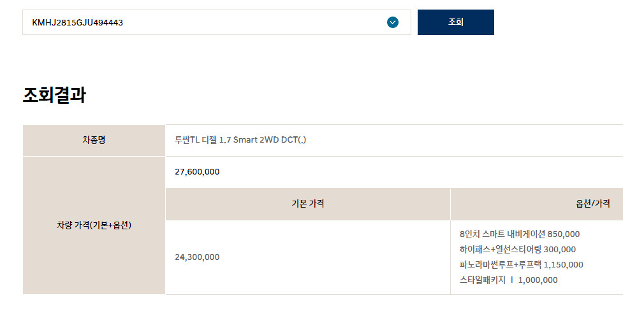Select the VIN field KMHJ2815GJU494443

(217, 22)
